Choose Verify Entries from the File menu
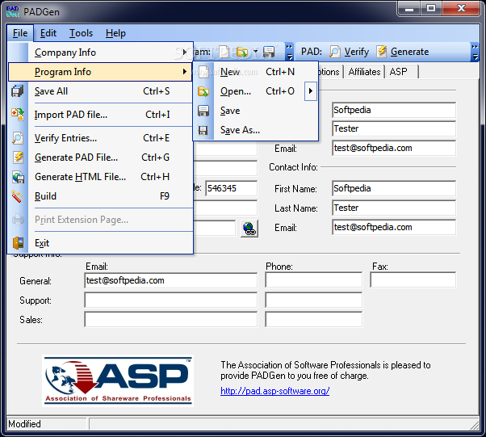 100,138
